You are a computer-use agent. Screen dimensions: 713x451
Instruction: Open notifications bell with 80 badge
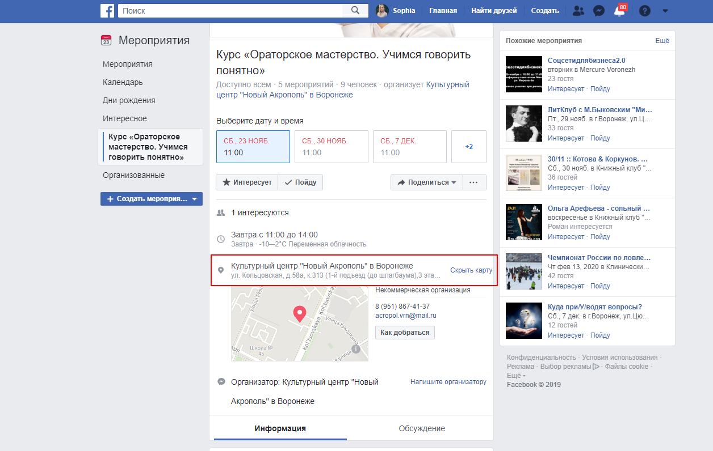(619, 11)
